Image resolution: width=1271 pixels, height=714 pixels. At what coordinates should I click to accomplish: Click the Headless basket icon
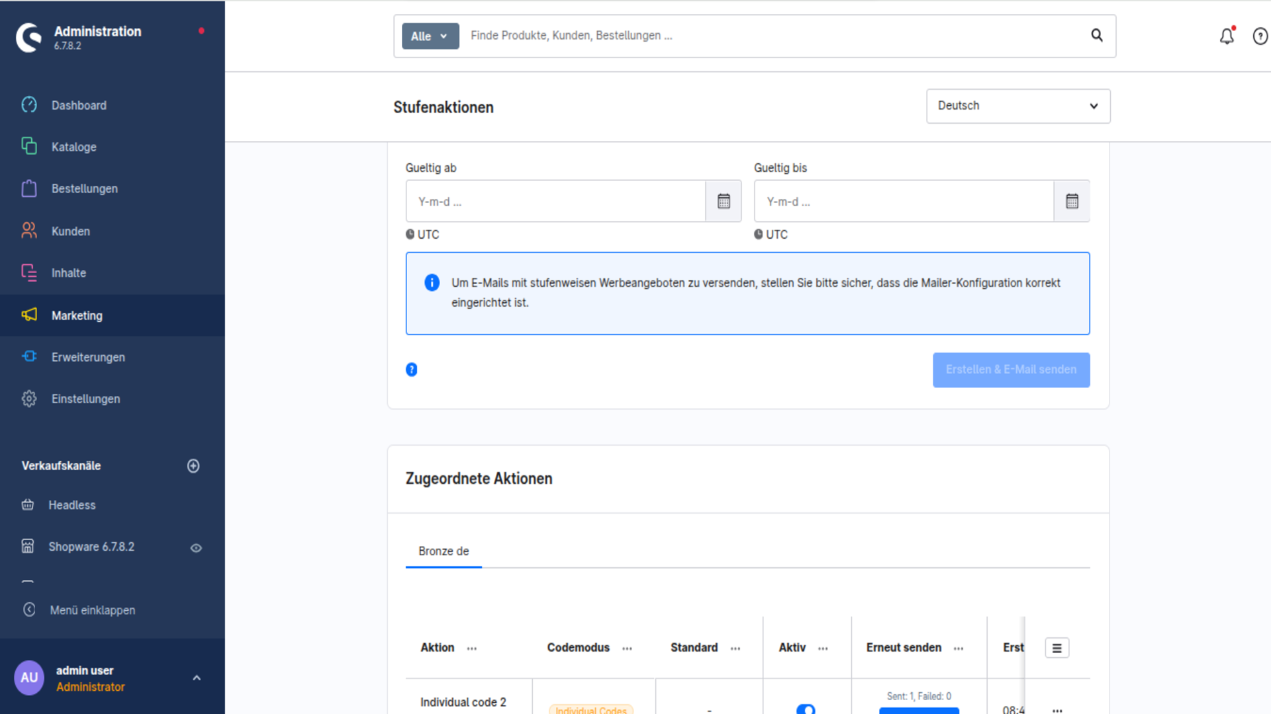tap(28, 505)
